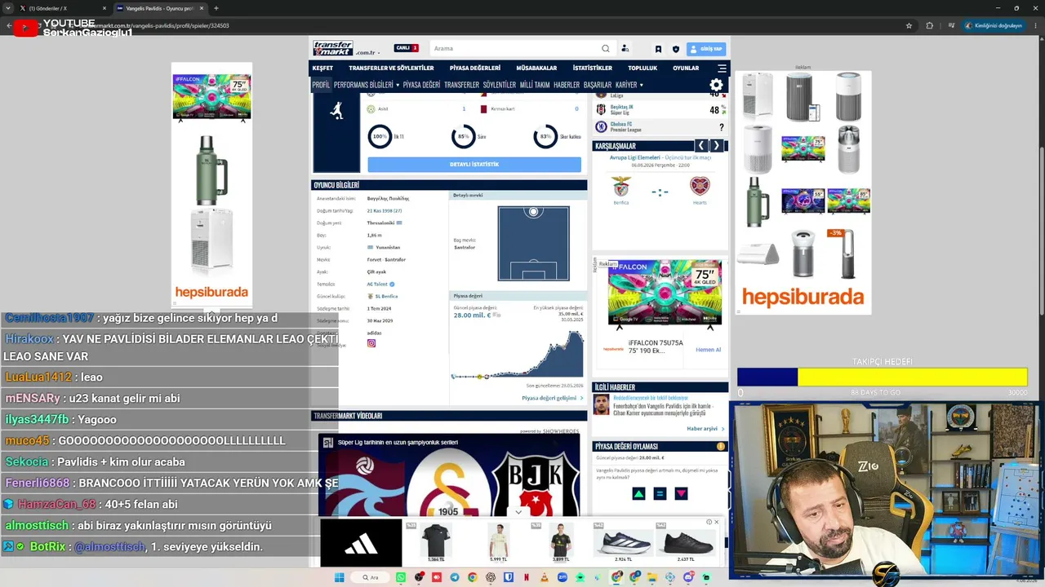The width and height of the screenshot is (1045, 587).
Task: Switch to the Gönderiler / X browser tab
Action: [x=63, y=8]
